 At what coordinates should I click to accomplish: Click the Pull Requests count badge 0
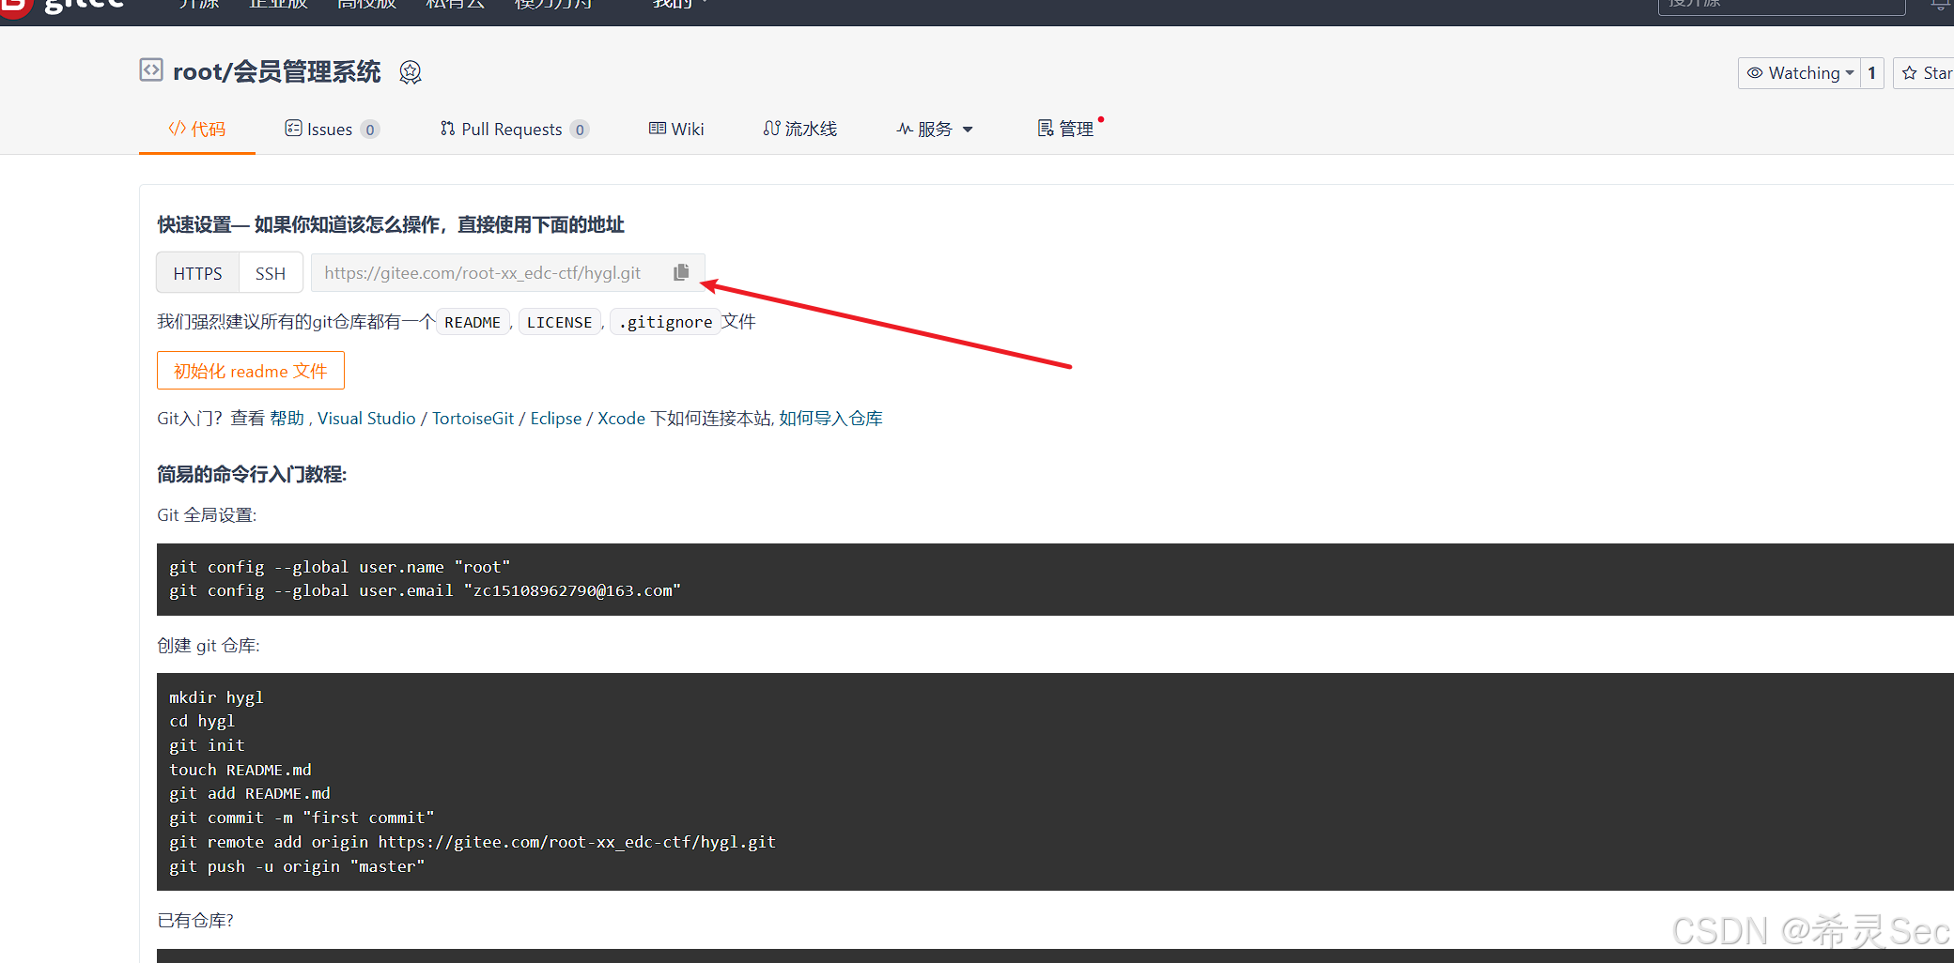pos(580,130)
